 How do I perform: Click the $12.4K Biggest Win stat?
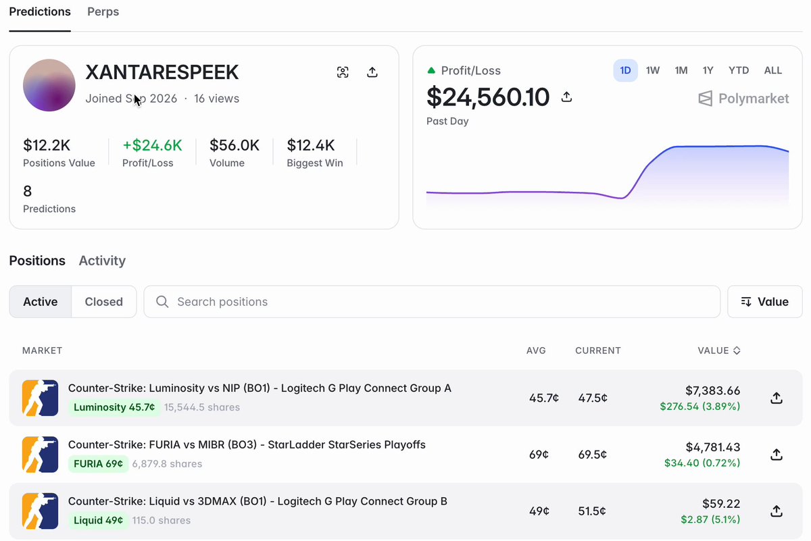tap(314, 153)
